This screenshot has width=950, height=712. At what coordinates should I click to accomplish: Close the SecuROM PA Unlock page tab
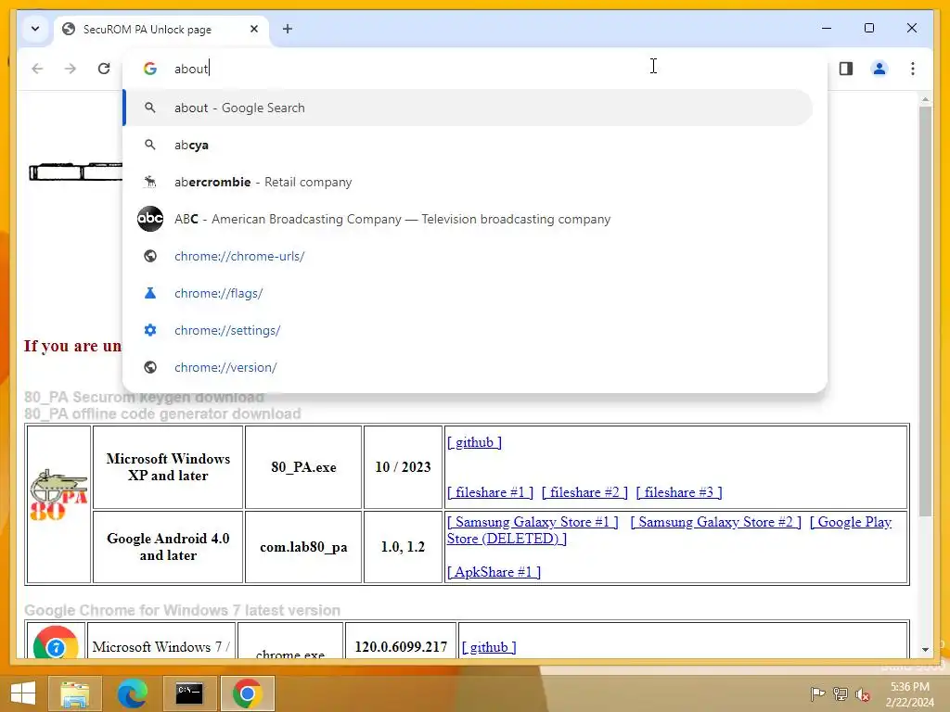[x=254, y=29]
